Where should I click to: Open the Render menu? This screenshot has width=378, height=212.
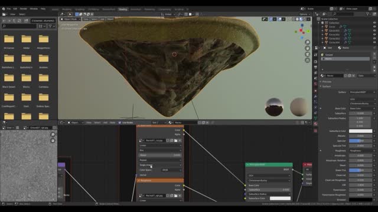[x=24, y=9]
